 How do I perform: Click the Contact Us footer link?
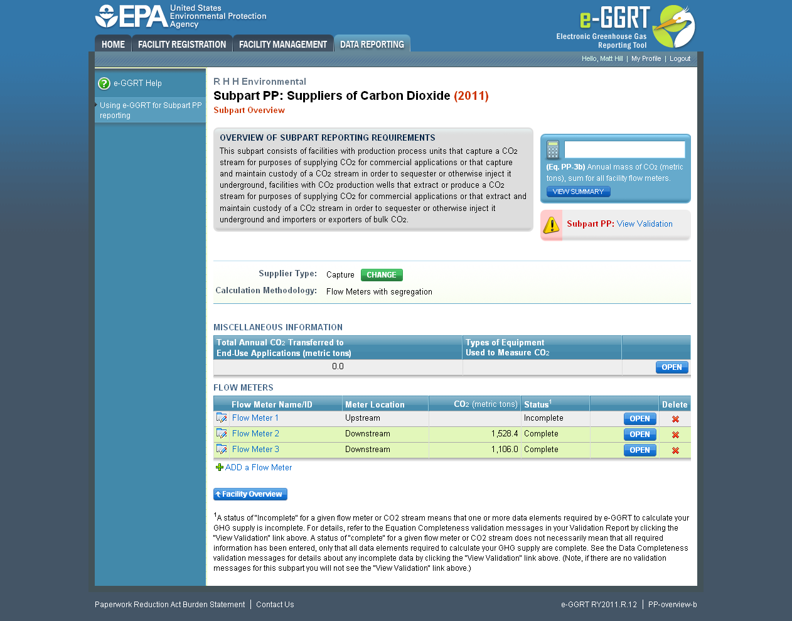tap(275, 605)
